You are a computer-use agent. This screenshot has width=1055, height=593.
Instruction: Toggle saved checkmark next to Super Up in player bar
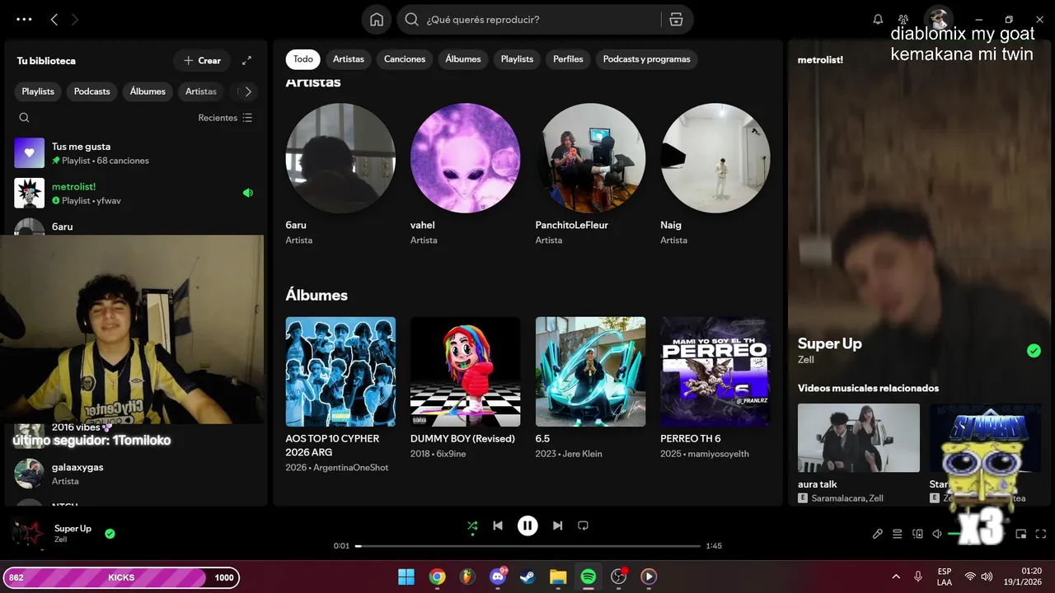pos(110,534)
